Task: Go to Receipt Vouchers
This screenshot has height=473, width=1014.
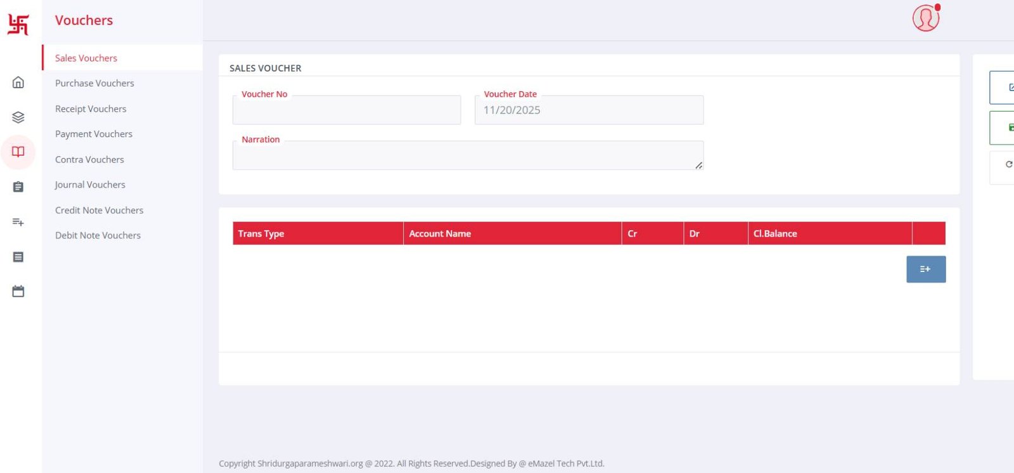Action: [91, 109]
